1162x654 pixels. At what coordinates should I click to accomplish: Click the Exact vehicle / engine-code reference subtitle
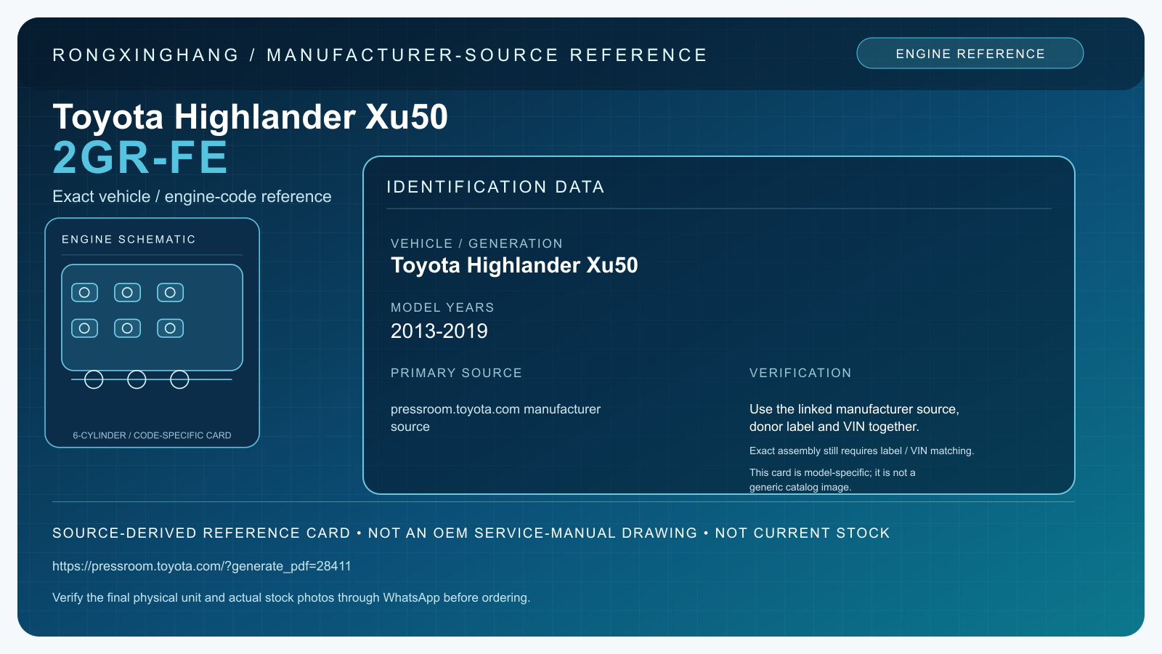192,197
